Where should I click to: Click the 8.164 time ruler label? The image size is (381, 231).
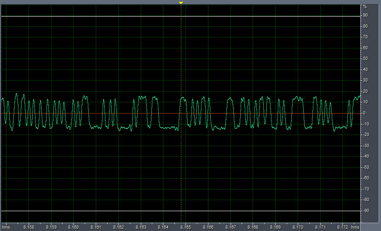click(x=163, y=227)
